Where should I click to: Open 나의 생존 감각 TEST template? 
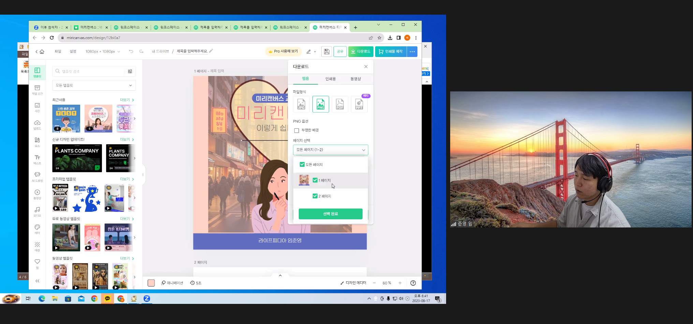point(66,119)
